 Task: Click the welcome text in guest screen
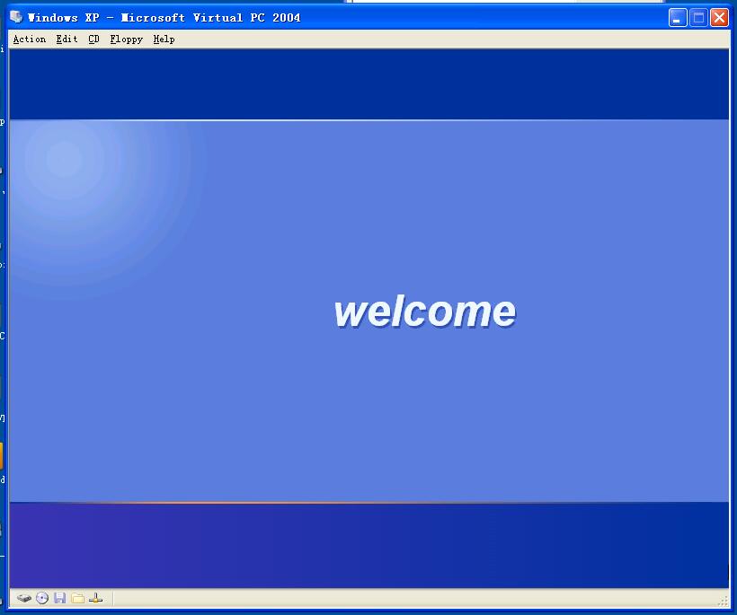click(425, 312)
